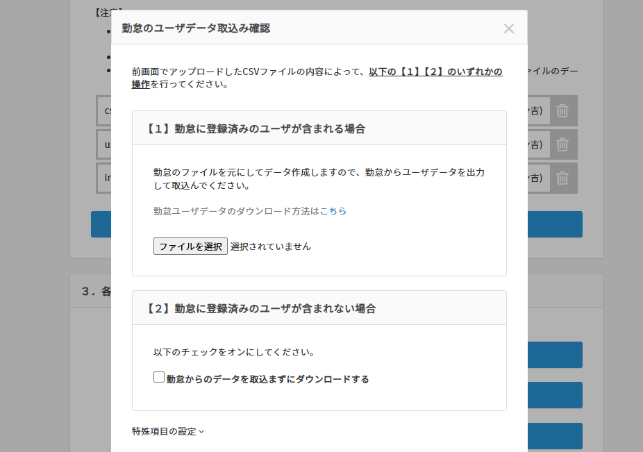Expand 特殊項目の設定 section
643x452 pixels.
point(168,431)
